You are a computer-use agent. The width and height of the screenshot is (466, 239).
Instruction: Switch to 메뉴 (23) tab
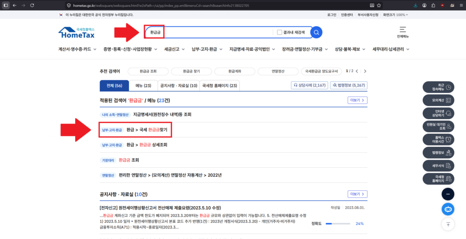[143, 86]
